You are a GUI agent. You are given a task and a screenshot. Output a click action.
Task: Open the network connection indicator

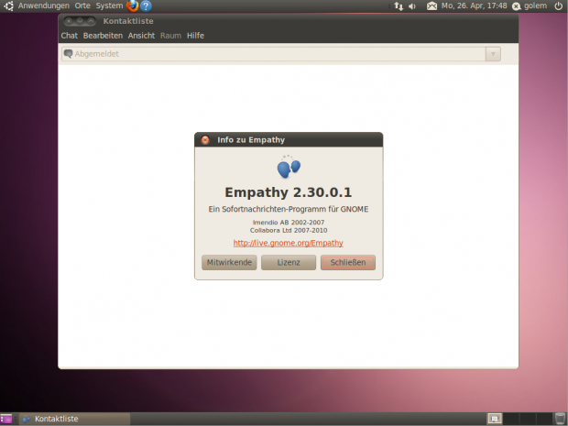click(399, 6)
